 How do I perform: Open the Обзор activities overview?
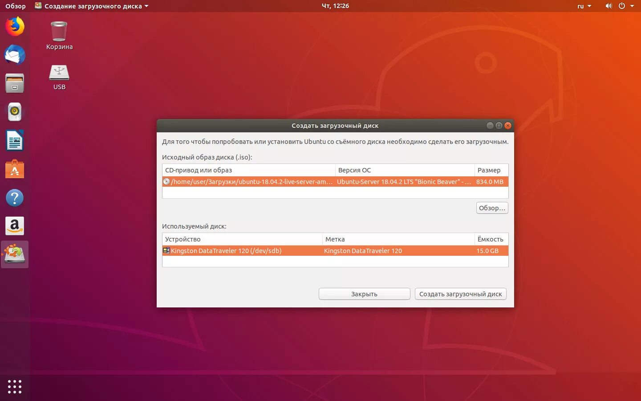(16, 6)
